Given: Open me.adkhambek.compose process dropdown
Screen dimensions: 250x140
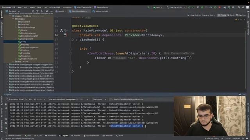Looking at the screenshot, I should coord(68,100).
